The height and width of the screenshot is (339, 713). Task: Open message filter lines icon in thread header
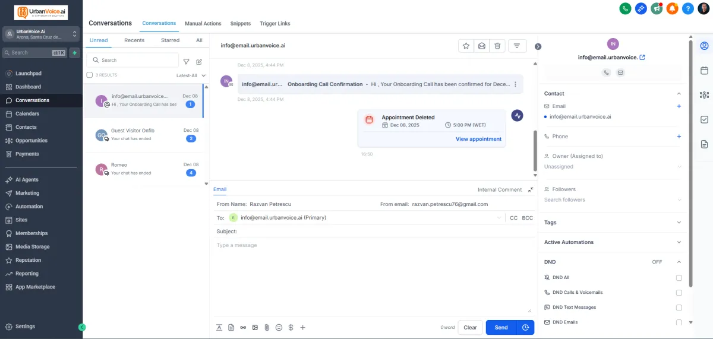click(x=517, y=46)
